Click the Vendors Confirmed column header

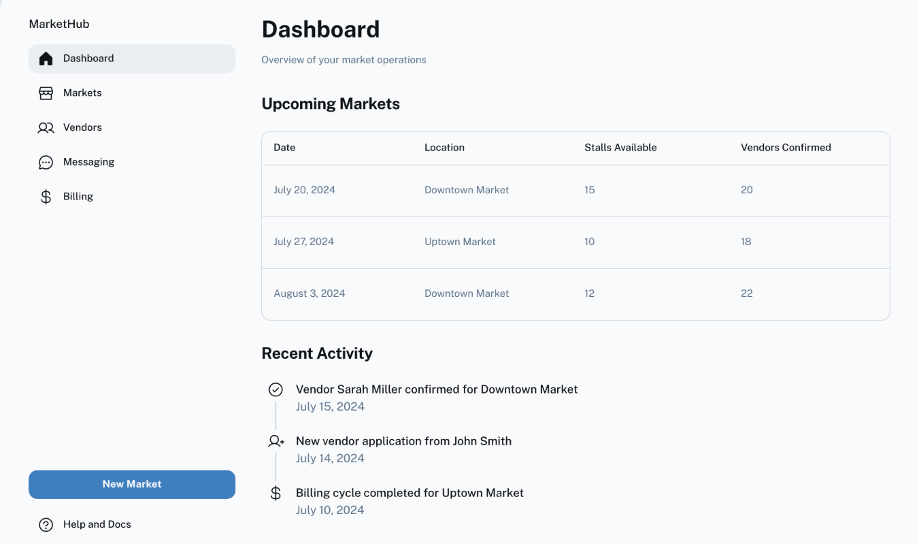786,148
